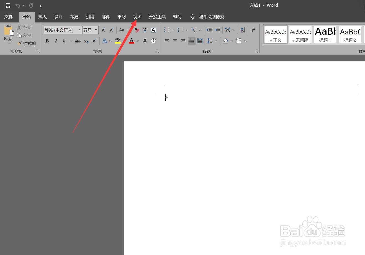Increase font size with the grow icon
The width and height of the screenshot is (365, 255).
[103, 30]
